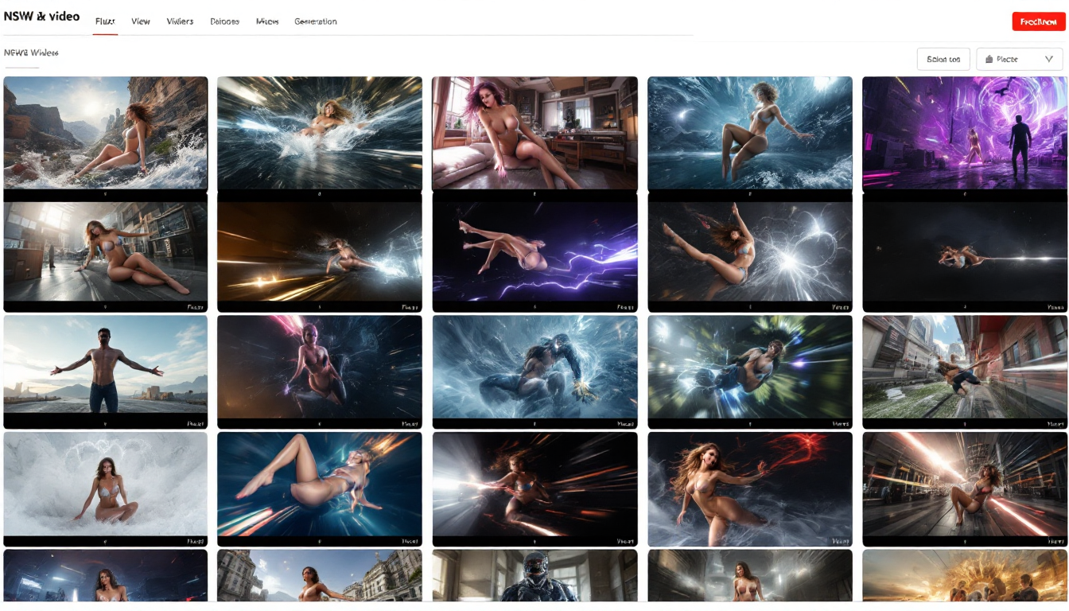Click the NSW & video site logo

click(41, 15)
